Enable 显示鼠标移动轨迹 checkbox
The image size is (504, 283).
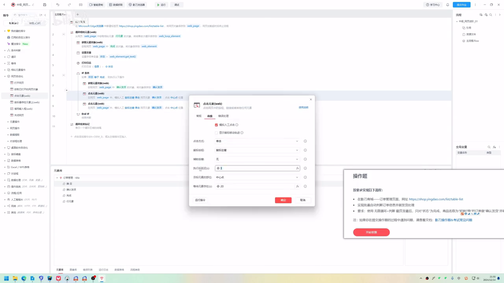pyautogui.click(x=216, y=133)
